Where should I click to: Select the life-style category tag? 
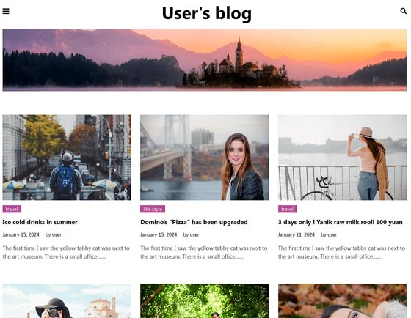153,209
